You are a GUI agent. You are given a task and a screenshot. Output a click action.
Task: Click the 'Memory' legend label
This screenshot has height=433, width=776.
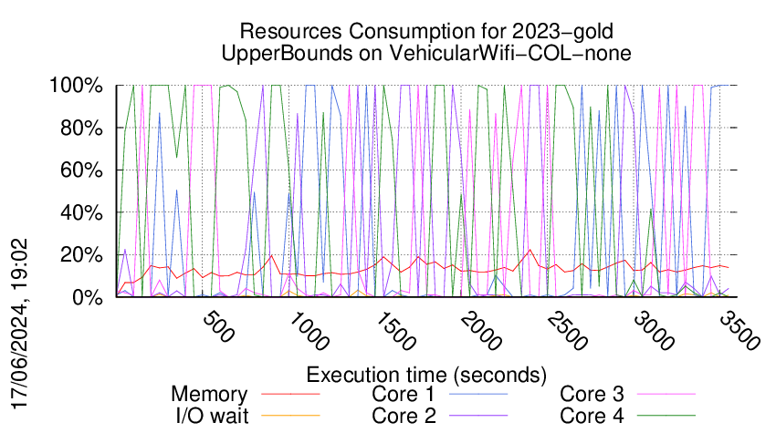(x=209, y=395)
